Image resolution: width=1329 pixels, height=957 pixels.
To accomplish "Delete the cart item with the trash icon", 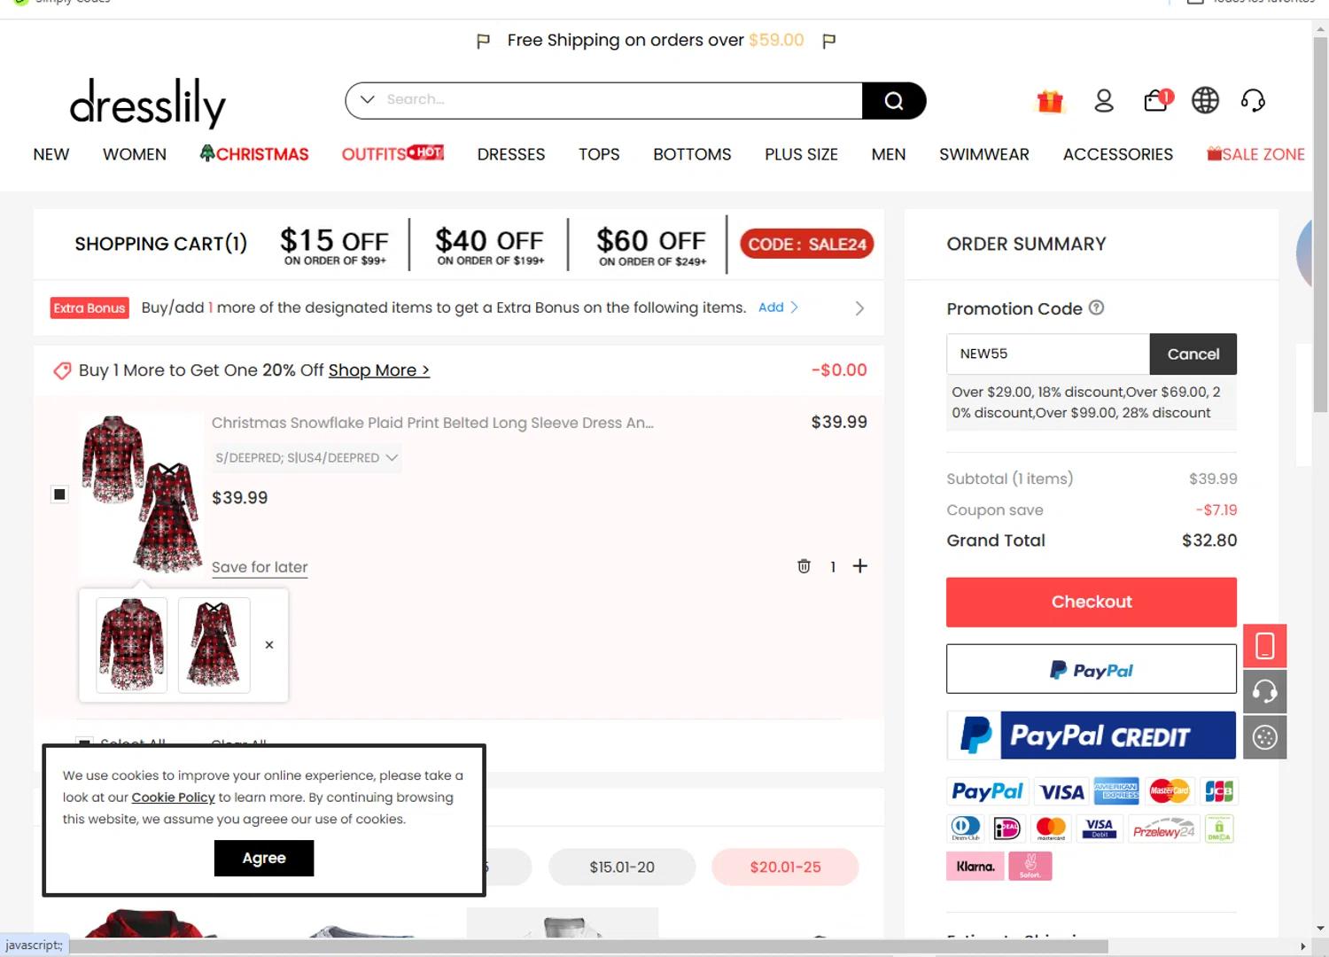I will pos(804,566).
